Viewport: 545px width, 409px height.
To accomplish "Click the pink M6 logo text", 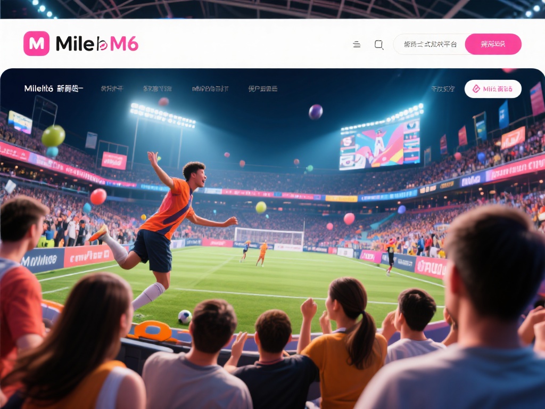I will 124,44.
